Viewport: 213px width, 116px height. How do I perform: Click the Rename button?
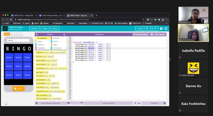[34, 29]
